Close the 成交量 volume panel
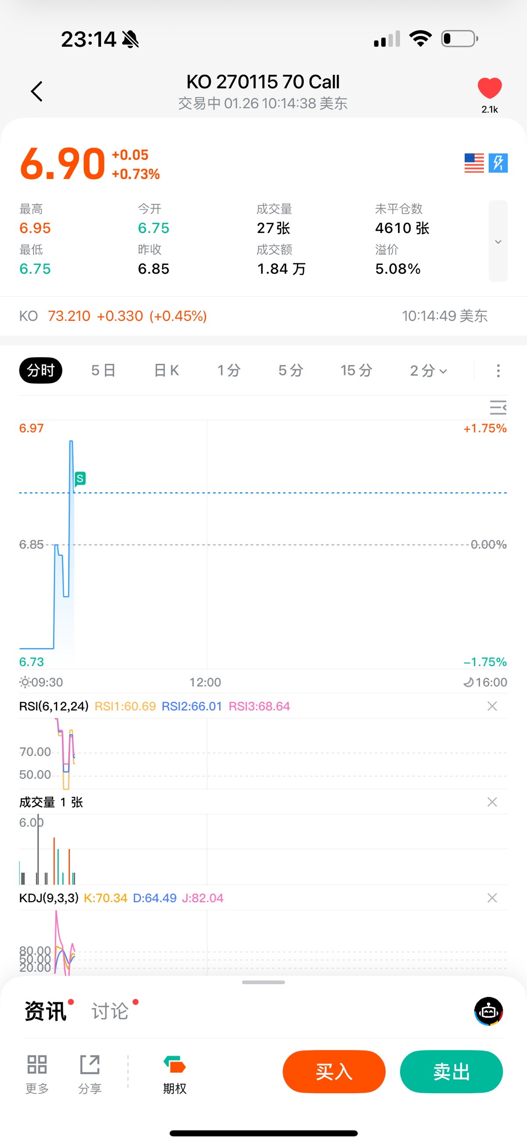527x1146 pixels. click(x=492, y=801)
